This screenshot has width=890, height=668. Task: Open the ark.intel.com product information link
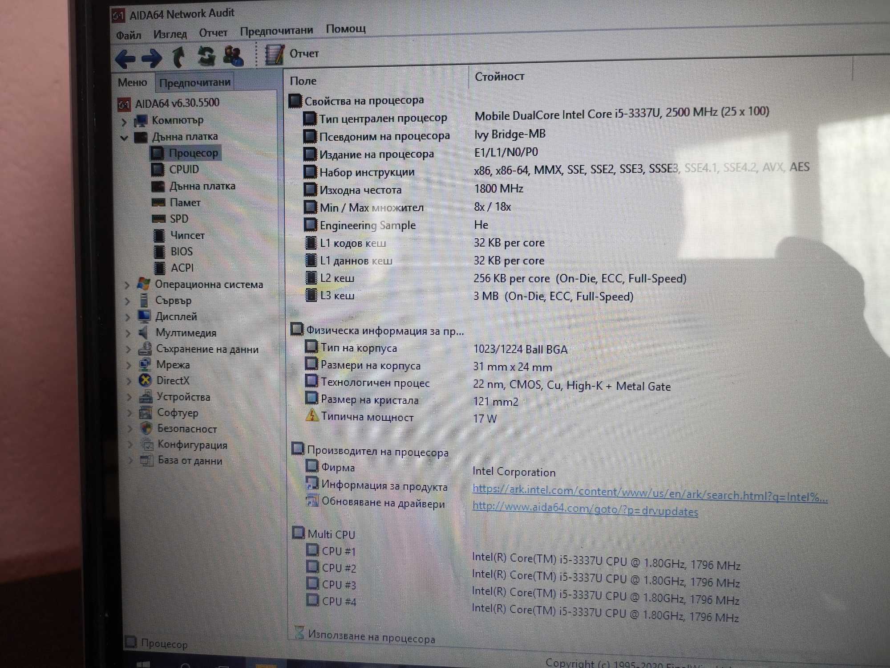coord(650,493)
